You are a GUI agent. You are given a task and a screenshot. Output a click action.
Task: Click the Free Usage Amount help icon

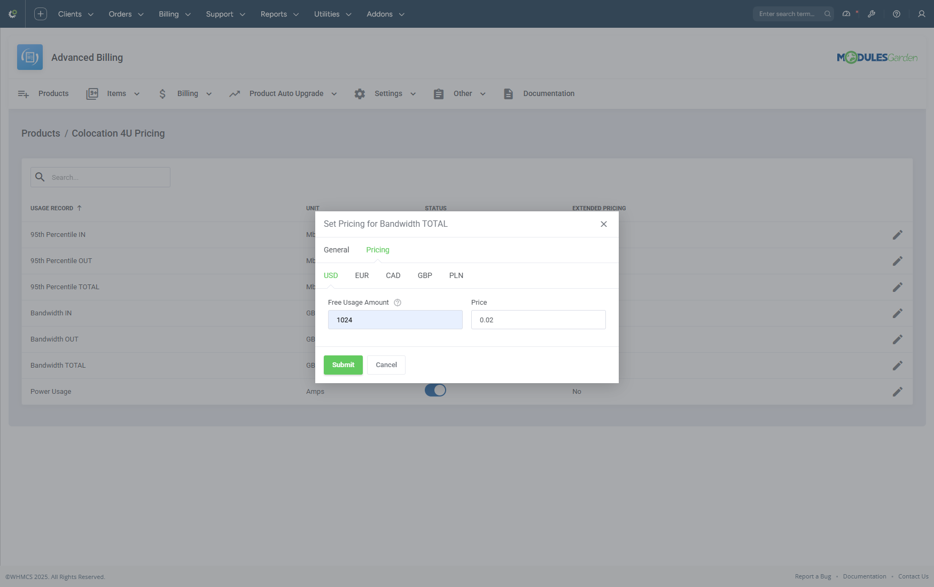(398, 303)
